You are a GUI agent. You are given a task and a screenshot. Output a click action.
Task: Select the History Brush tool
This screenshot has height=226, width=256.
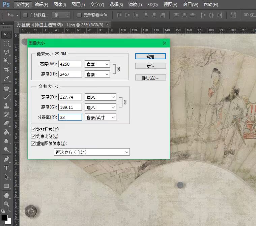[6, 115]
